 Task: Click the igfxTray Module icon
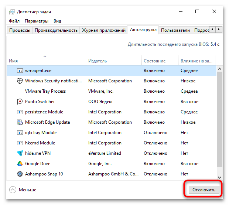coord(20,133)
